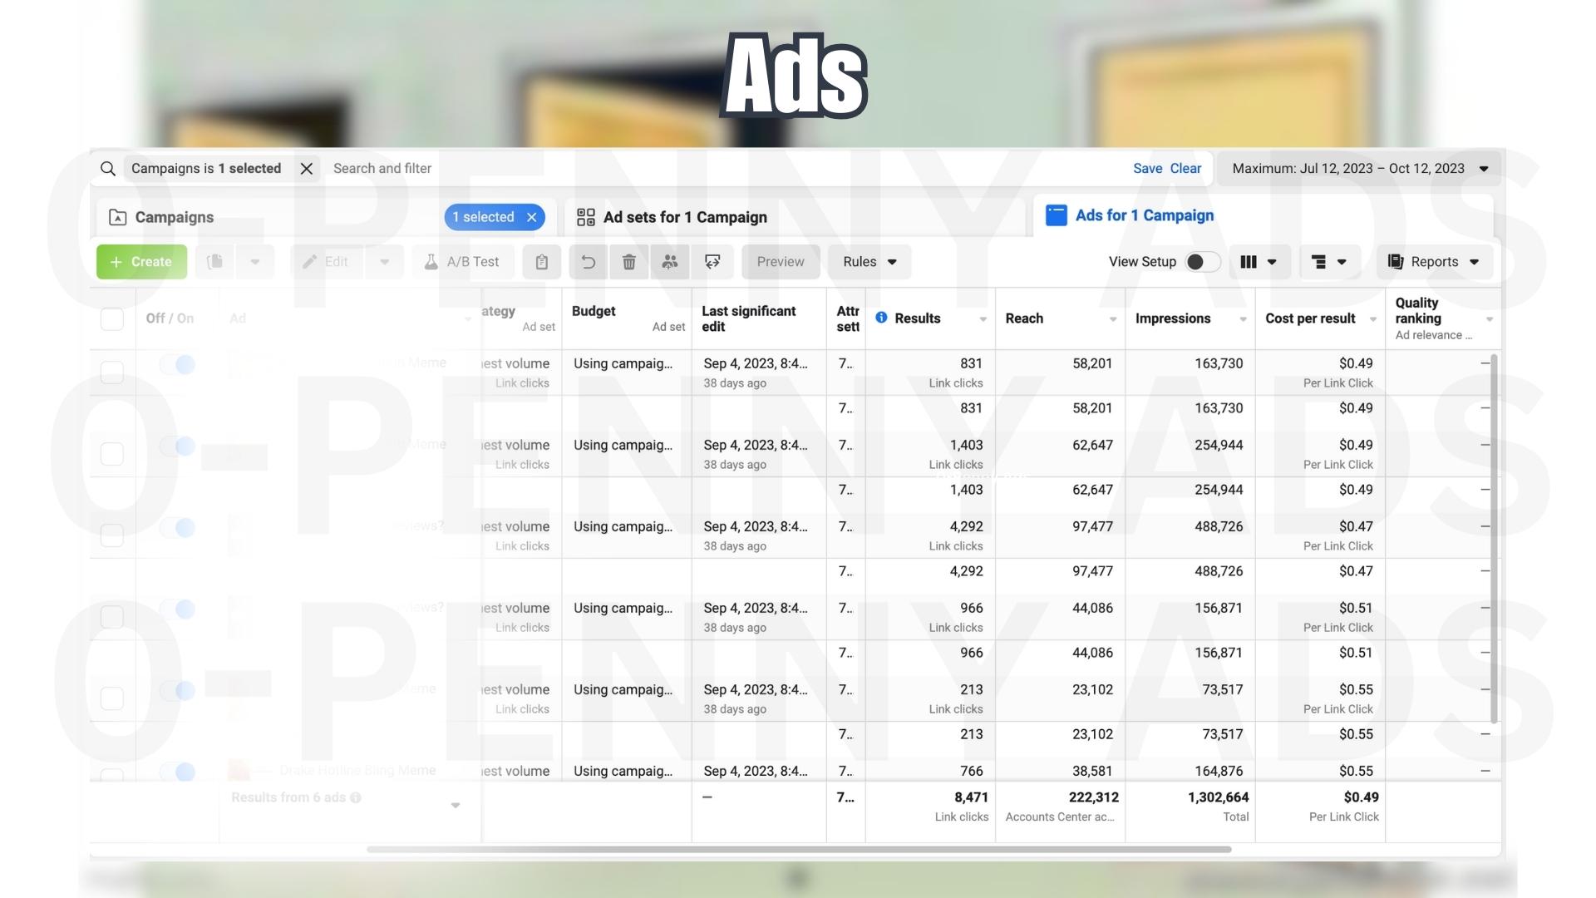The height and width of the screenshot is (898, 1596).
Task: Open the Reports dropdown
Action: [1434, 262]
